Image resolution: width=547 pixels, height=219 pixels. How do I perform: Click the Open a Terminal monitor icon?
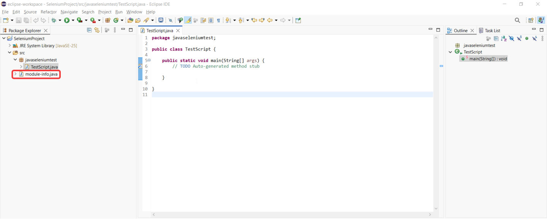161,20
